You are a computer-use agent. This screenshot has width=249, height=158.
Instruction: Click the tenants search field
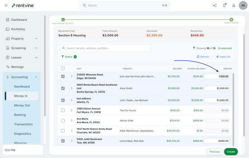(x=106, y=48)
